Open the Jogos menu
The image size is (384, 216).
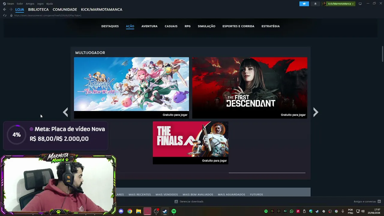point(40,4)
